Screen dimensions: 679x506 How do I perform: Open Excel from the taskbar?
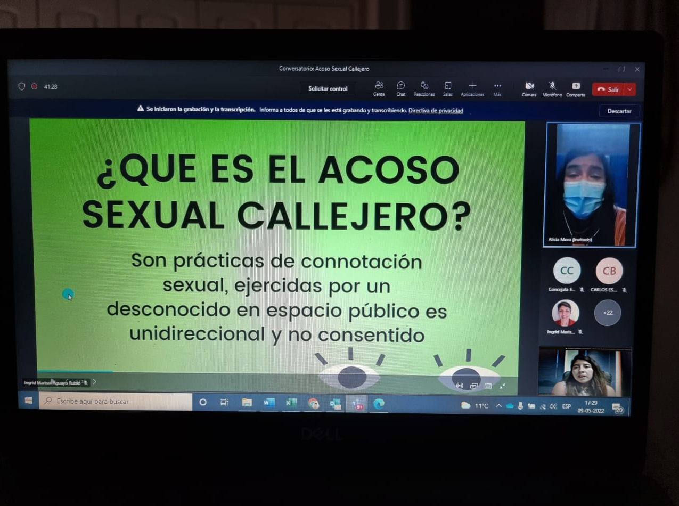pyautogui.click(x=291, y=403)
